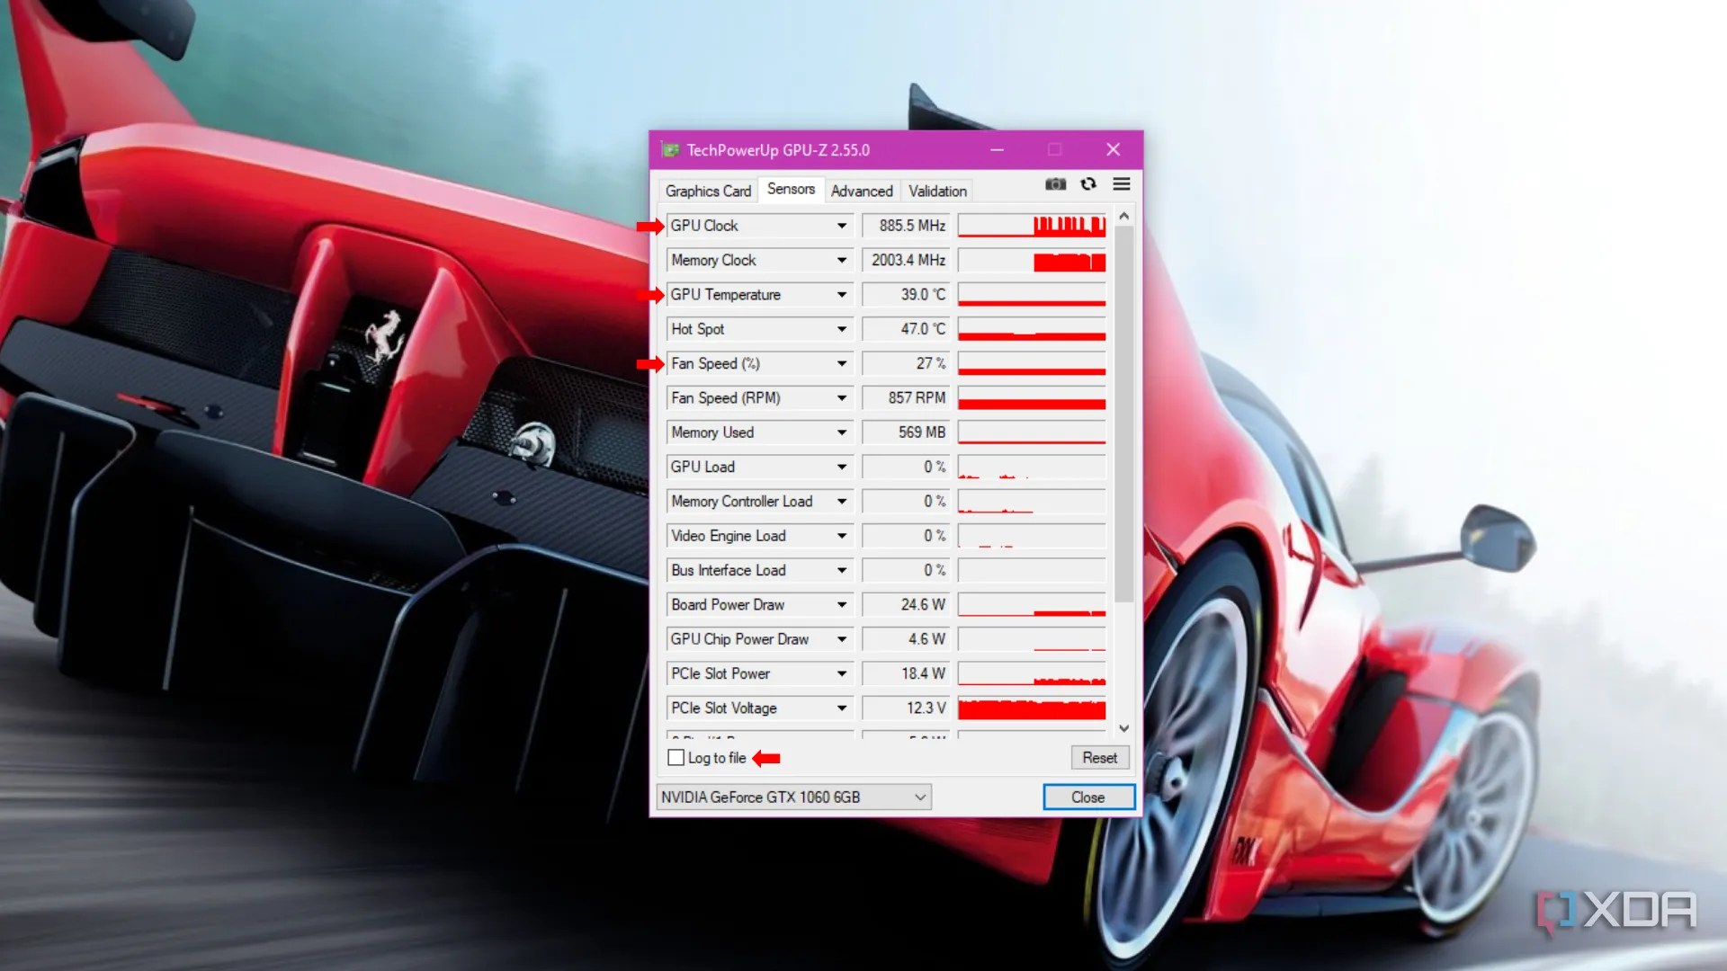Expand the Fan Speed (%) sensor options

[x=840, y=363]
